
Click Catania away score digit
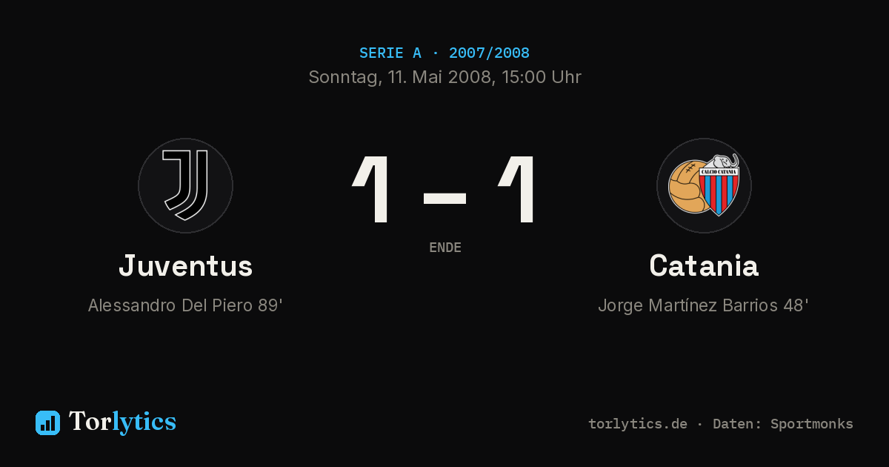click(x=517, y=190)
